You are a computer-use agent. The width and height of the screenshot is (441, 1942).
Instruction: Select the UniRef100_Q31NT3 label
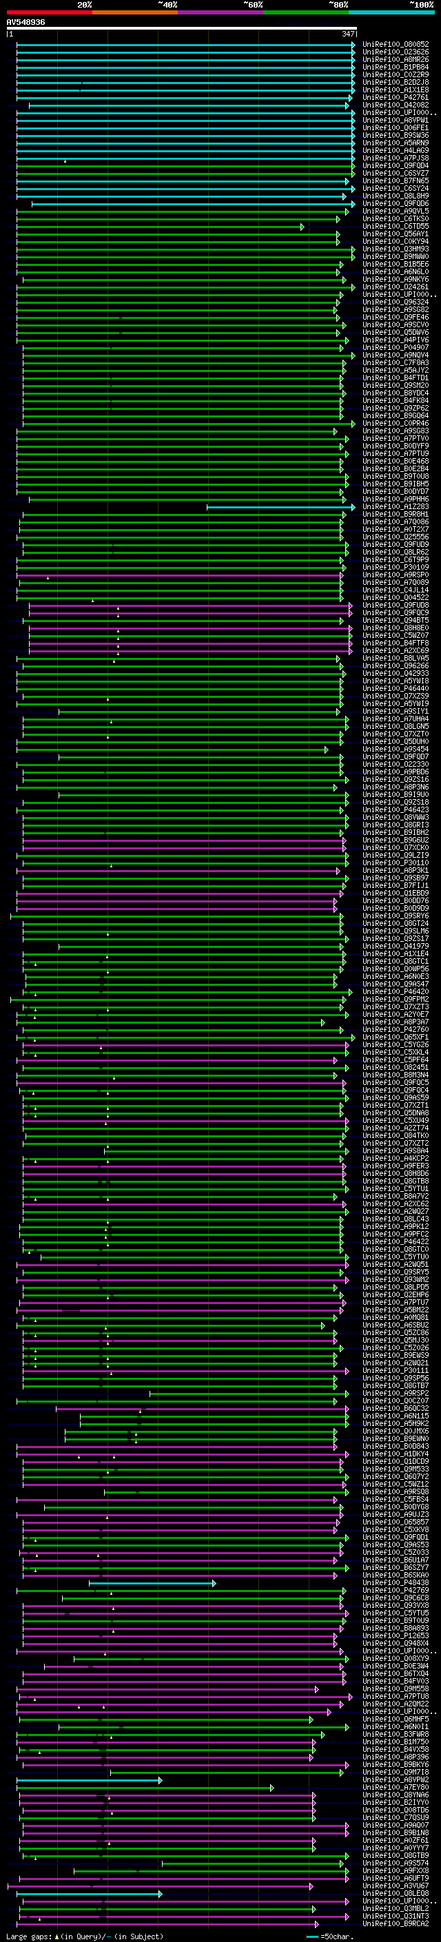395,1916
